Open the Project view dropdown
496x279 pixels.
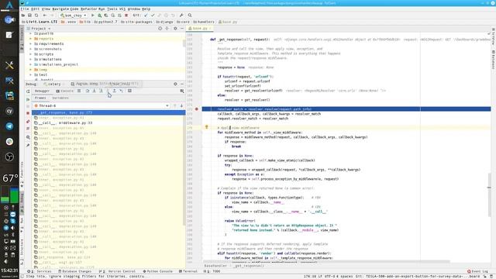[x=41, y=29]
